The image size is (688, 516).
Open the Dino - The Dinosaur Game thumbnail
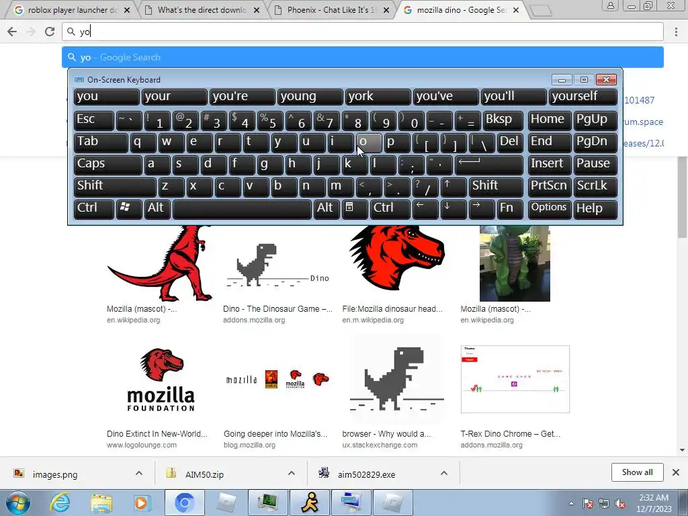[277, 263]
